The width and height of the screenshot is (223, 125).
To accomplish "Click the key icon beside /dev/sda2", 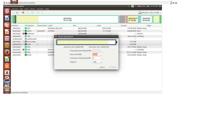I will [x=23, y=31].
